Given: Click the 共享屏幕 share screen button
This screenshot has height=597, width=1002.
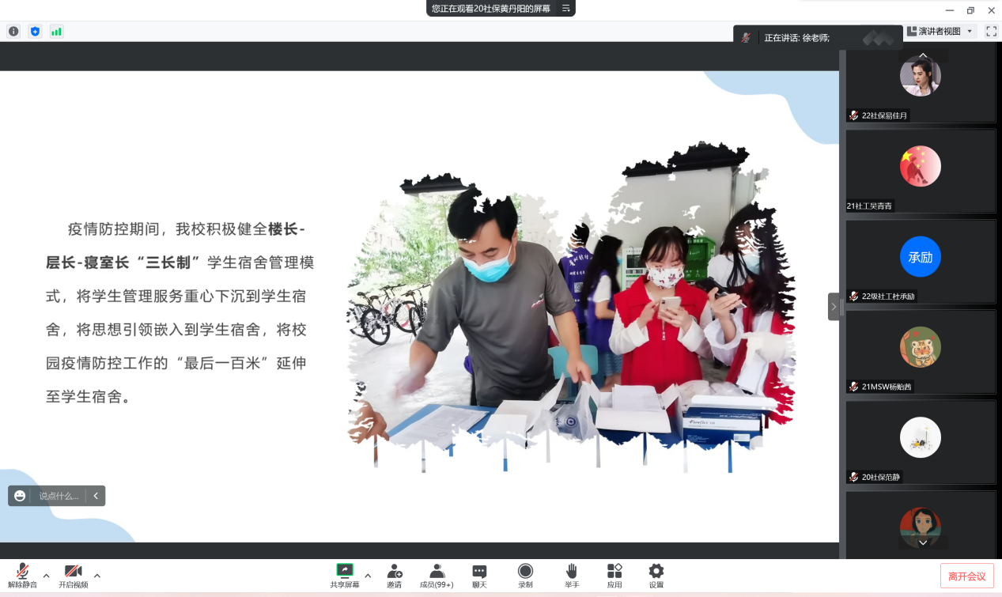Looking at the screenshot, I should tap(345, 576).
